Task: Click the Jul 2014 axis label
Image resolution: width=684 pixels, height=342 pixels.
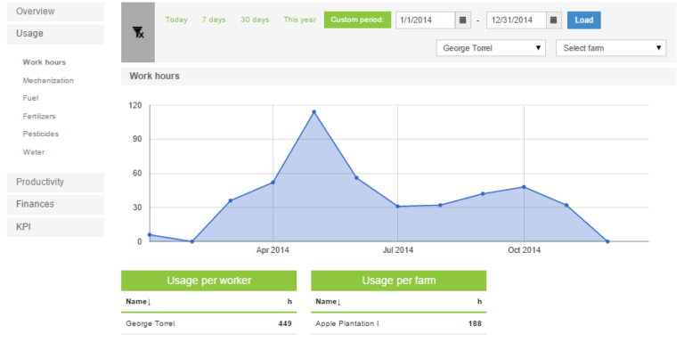Action: [398, 250]
